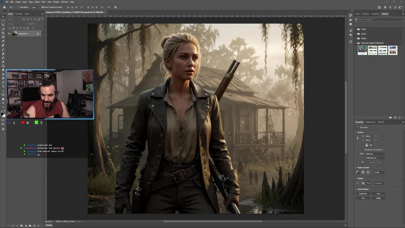
Task: Open the 8 Bits/Channel dropdown
Action: pyautogui.click(x=375, y=158)
